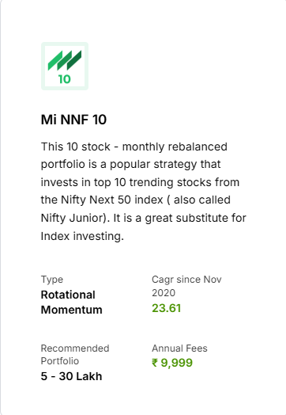286x415 pixels.
Task: Select the 9,999 annual fee amount
Action: (x=177, y=363)
